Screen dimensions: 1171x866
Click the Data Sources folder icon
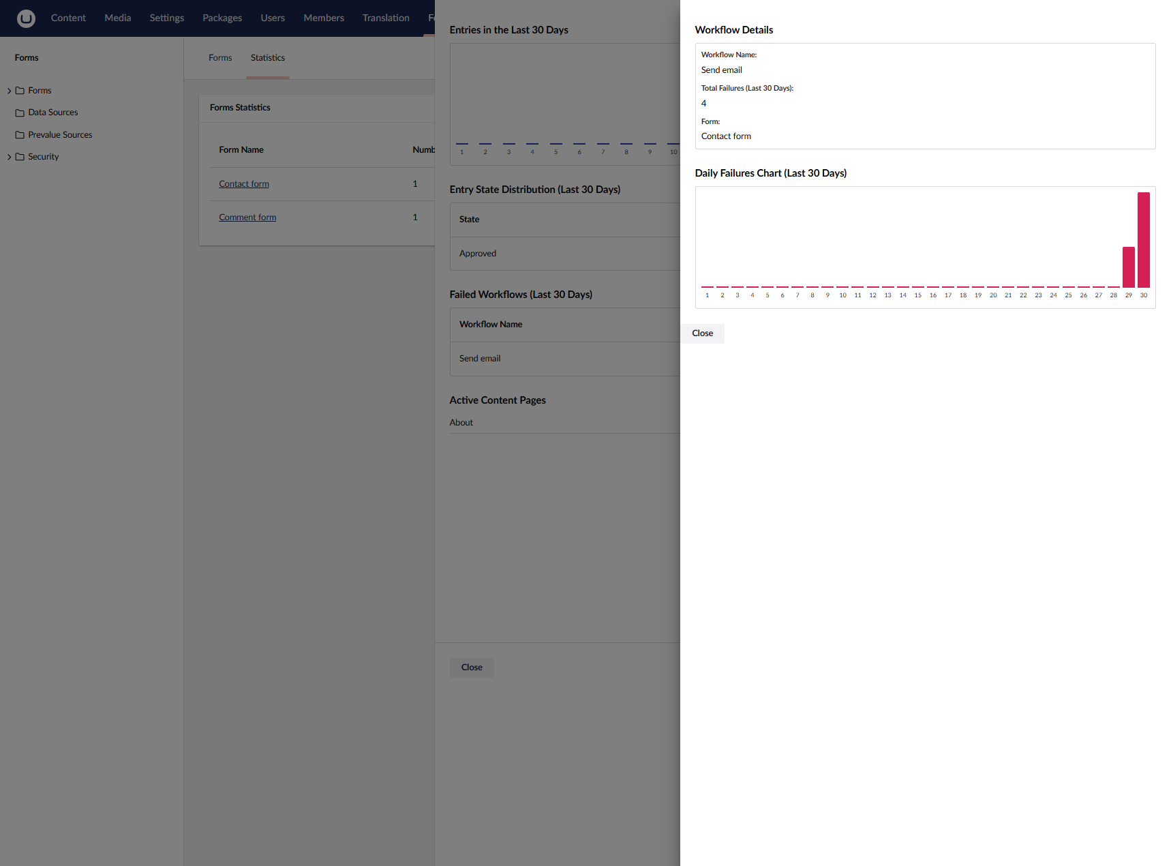click(20, 113)
